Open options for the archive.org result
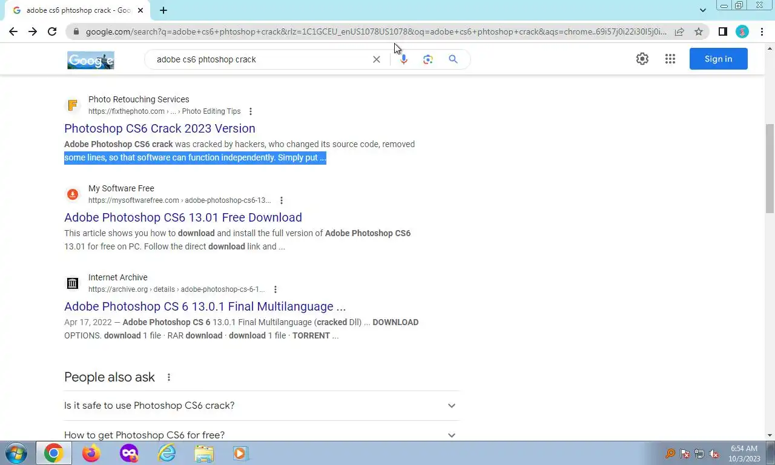Viewport: 775px width, 465px height. coord(275,289)
